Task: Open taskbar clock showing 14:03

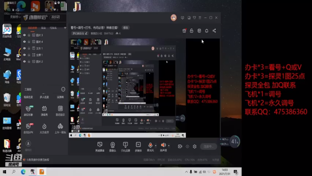Action: click(225, 172)
